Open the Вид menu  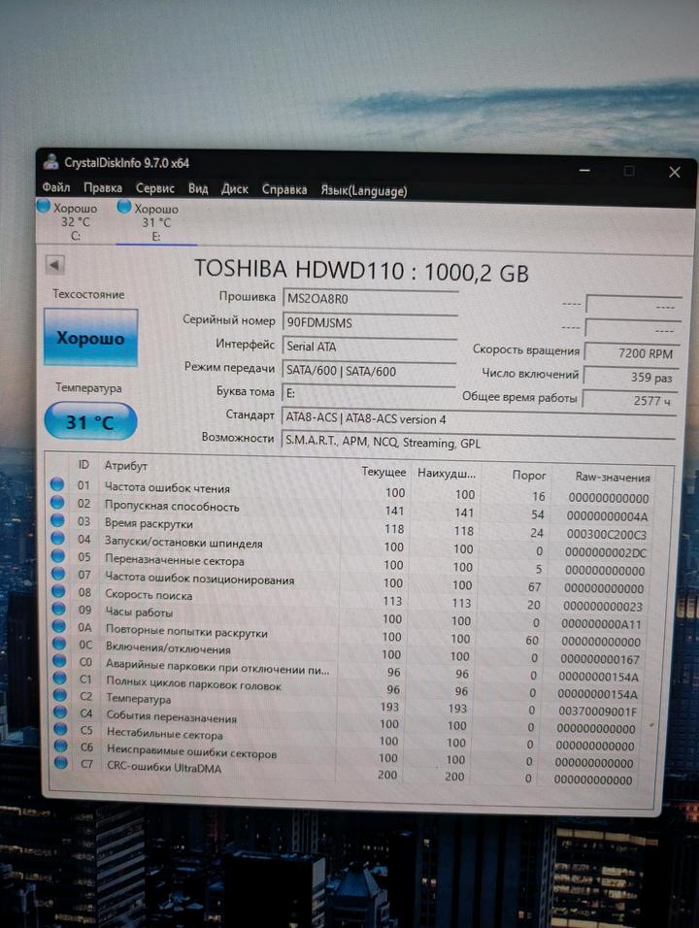point(198,188)
